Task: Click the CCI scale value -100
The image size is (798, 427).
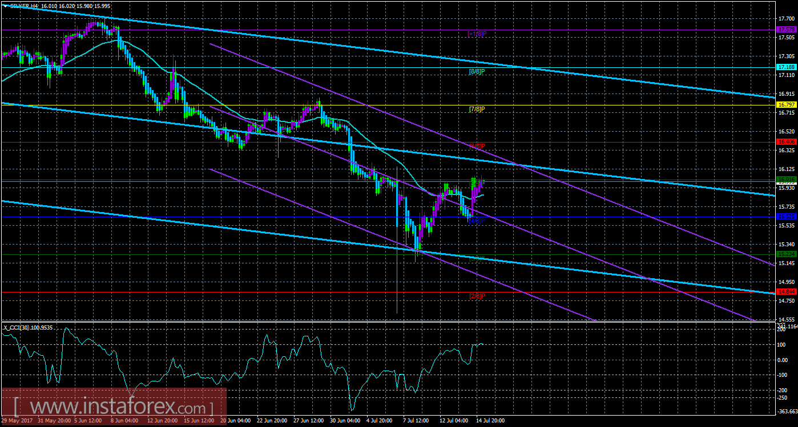Action: pyautogui.click(x=783, y=375)
